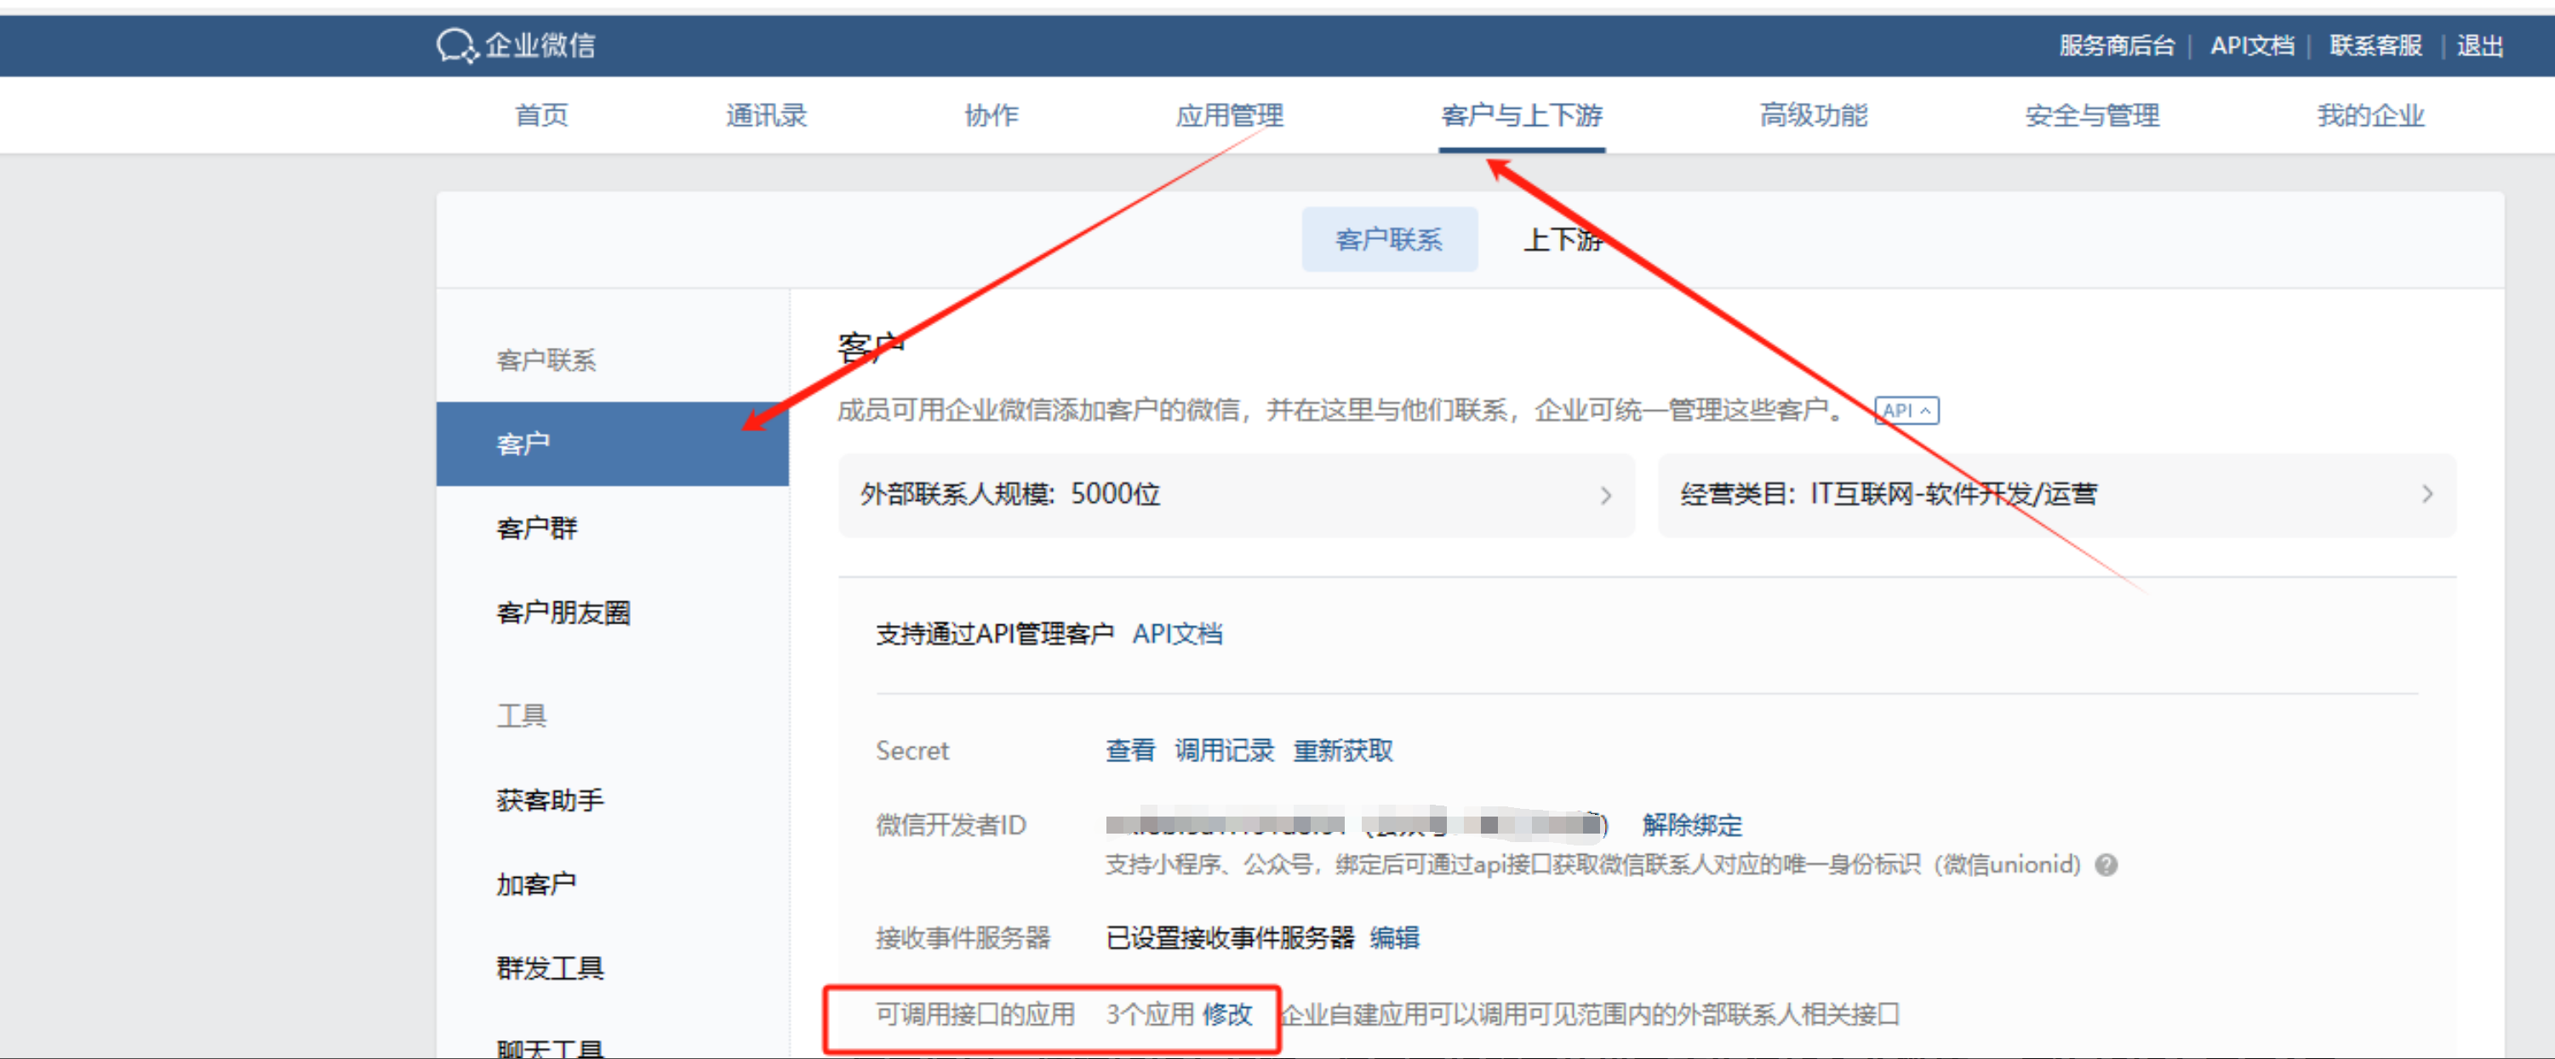This screenshot has height=1059, width=2555.
Task: Select the 客户与上下游 tab
Action: click(1522, 115)
